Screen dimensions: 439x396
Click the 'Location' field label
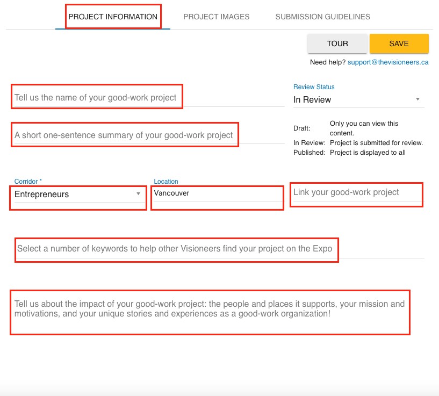pyautogui.click(x=166, y=182)
